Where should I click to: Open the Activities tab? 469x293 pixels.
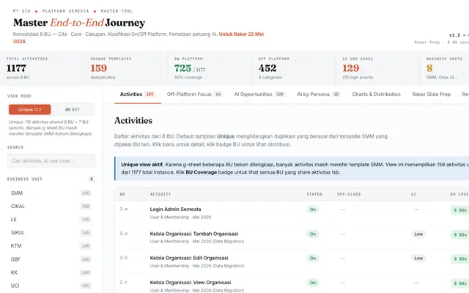tap(138, 94)
